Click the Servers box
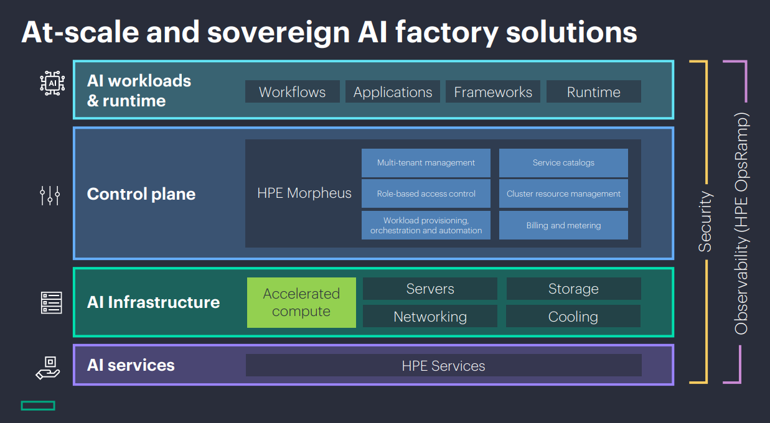Image resolution: width=770 pixels, height=423 pixels. pyautogui.click(x=430, y=289)
